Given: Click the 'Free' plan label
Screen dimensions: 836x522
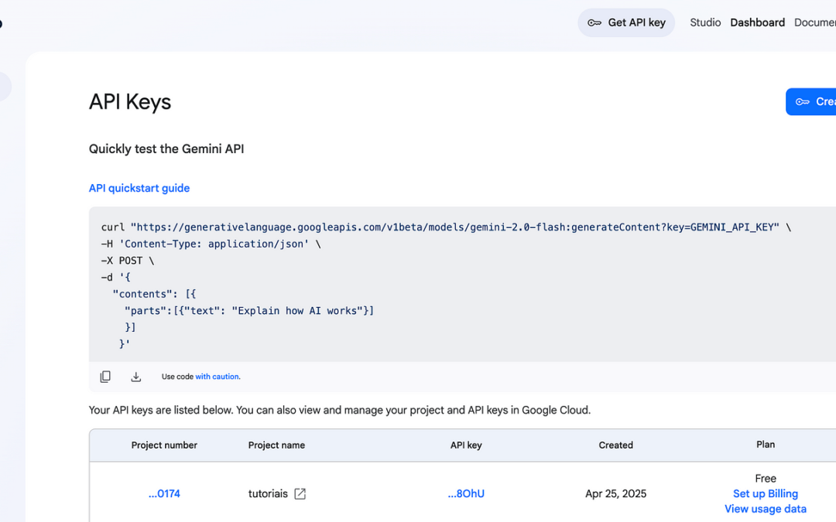Looking at the screenshot, I should point(766,479).
